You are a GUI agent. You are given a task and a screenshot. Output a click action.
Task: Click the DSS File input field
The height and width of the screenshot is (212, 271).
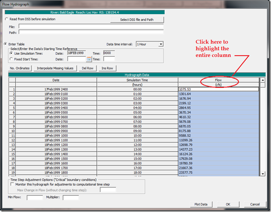pyautogui.click(x=91, y=27)
